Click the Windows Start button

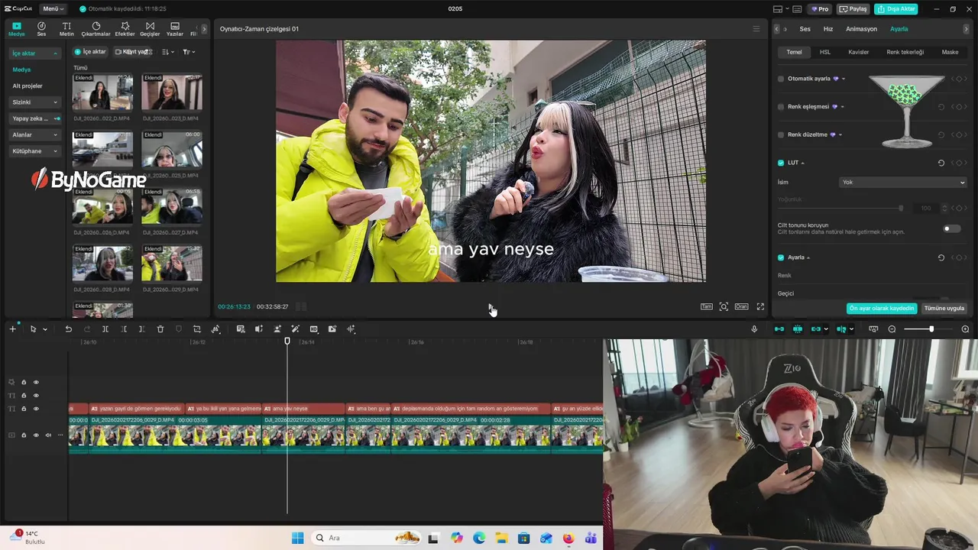tap(297, 538)
